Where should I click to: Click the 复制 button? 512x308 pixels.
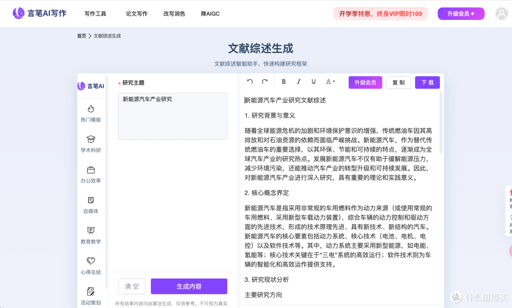point(398,82)
